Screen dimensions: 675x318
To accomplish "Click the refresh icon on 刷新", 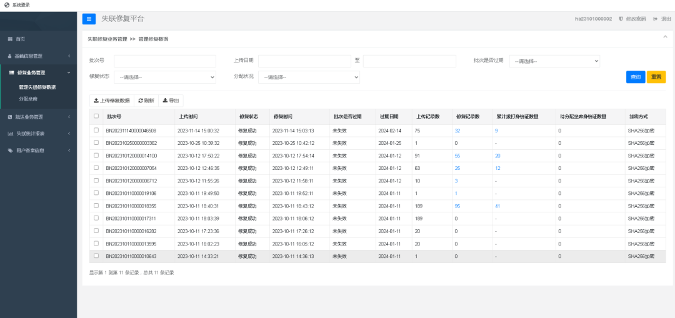I will (x=141, y=101).
